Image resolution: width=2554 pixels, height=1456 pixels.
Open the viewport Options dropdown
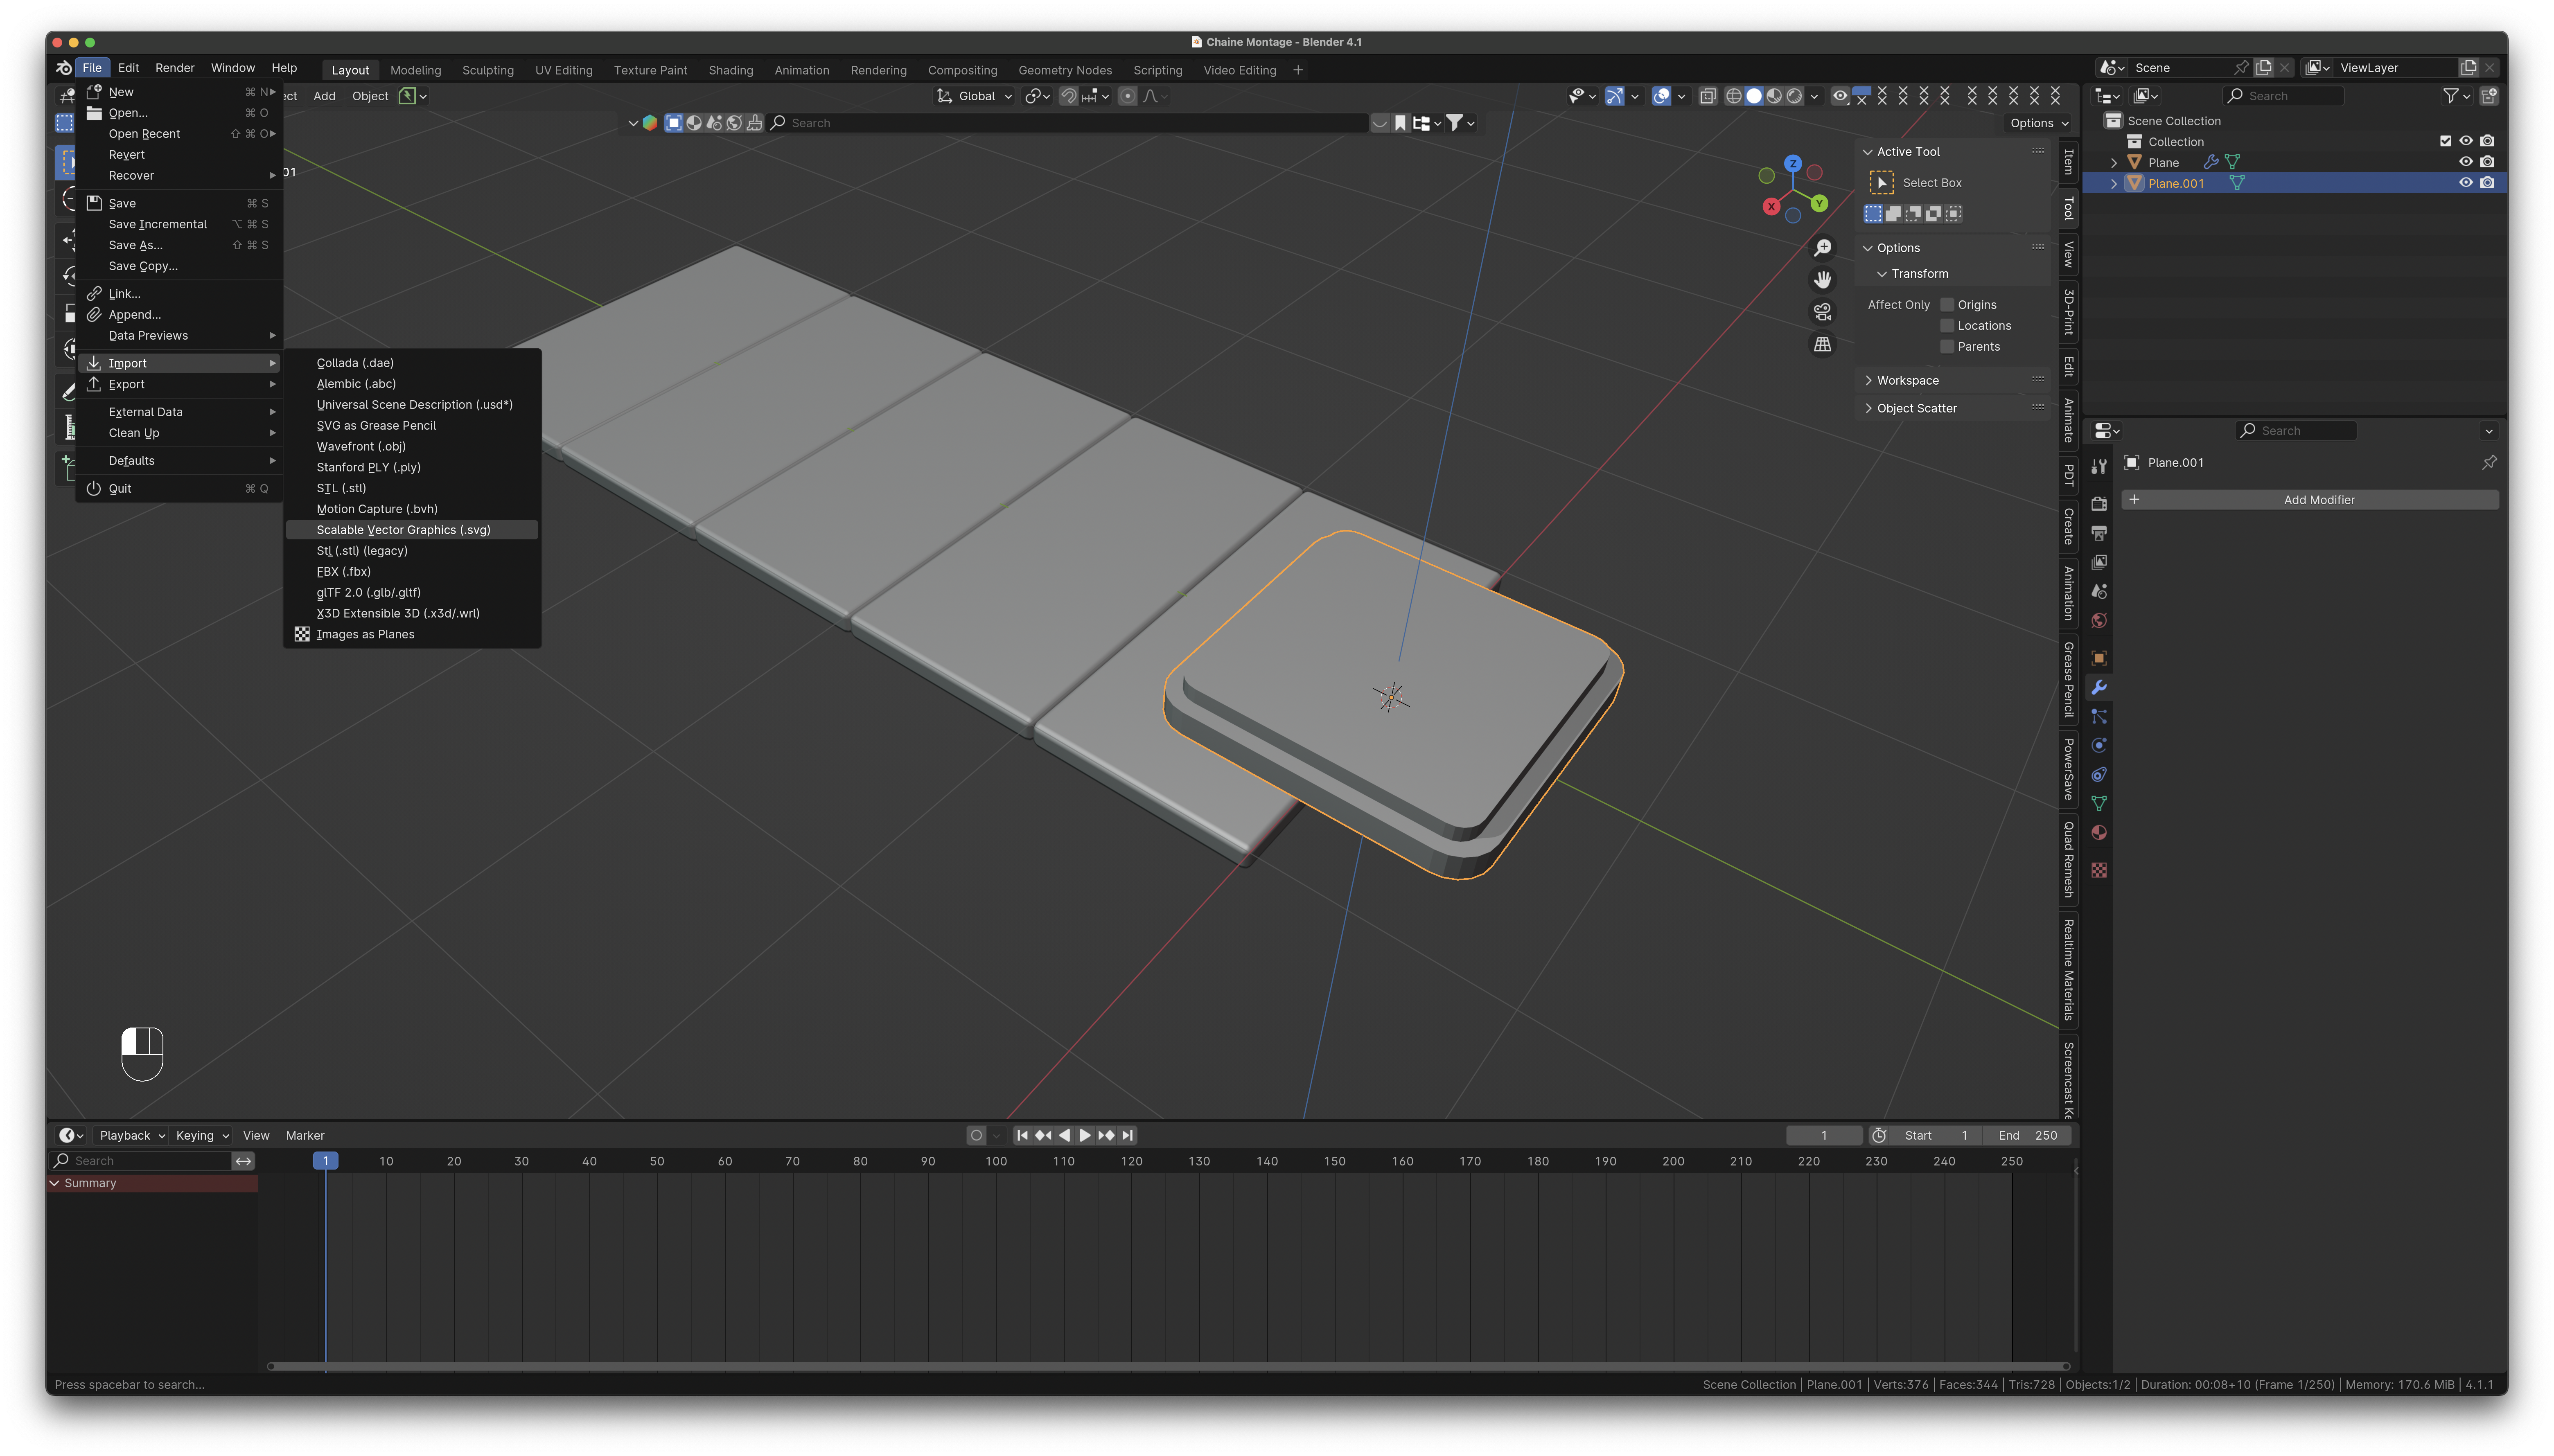click(2039, 123)
